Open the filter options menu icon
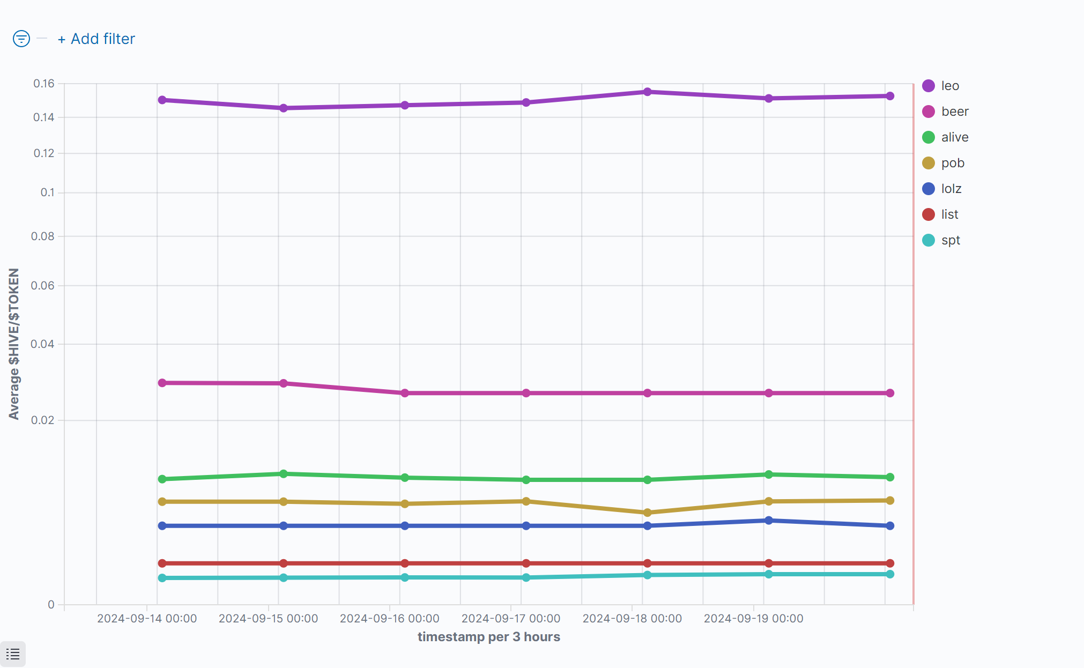 (x=21, y=39)
